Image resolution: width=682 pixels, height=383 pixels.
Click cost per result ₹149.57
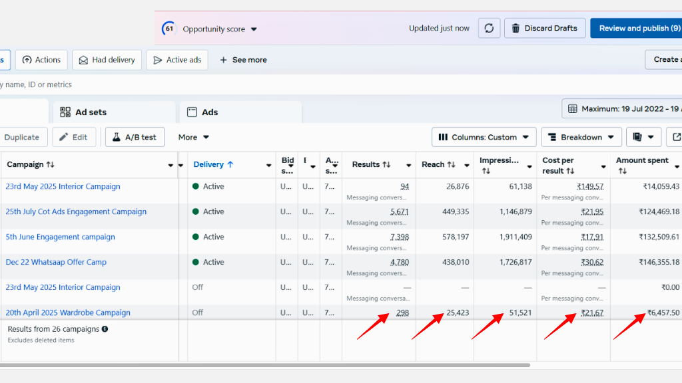590,187
